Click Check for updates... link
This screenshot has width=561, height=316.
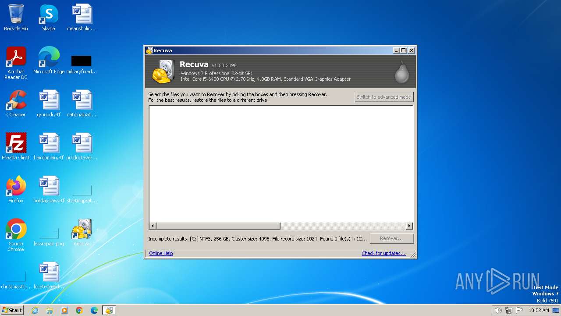coord(383,253)
